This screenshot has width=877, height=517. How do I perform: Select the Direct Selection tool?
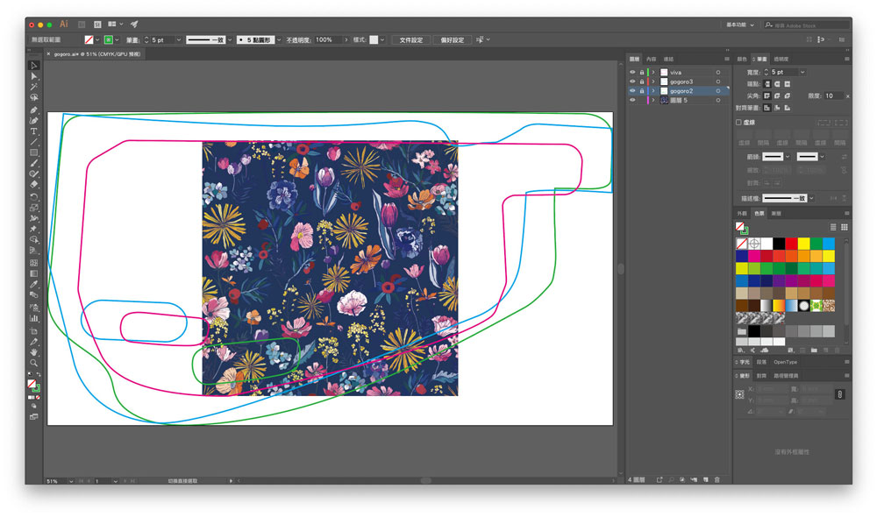(34, 76)
